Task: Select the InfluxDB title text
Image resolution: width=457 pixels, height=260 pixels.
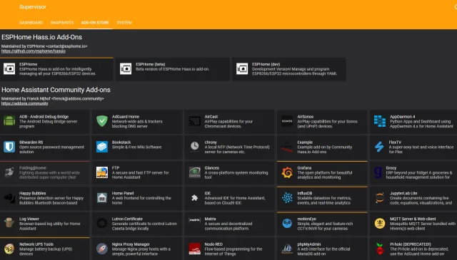Action: (305, 194)
